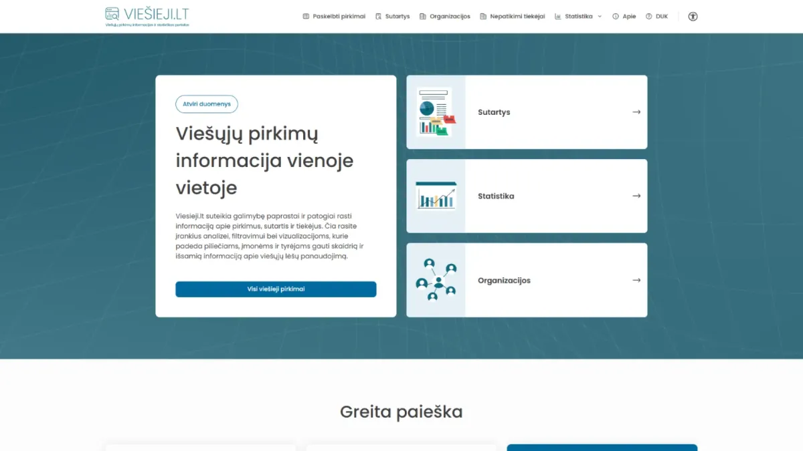The image size is (803, 451).
Task: Click the Atviri duomenys pill badge
Action: coord(207,104)
